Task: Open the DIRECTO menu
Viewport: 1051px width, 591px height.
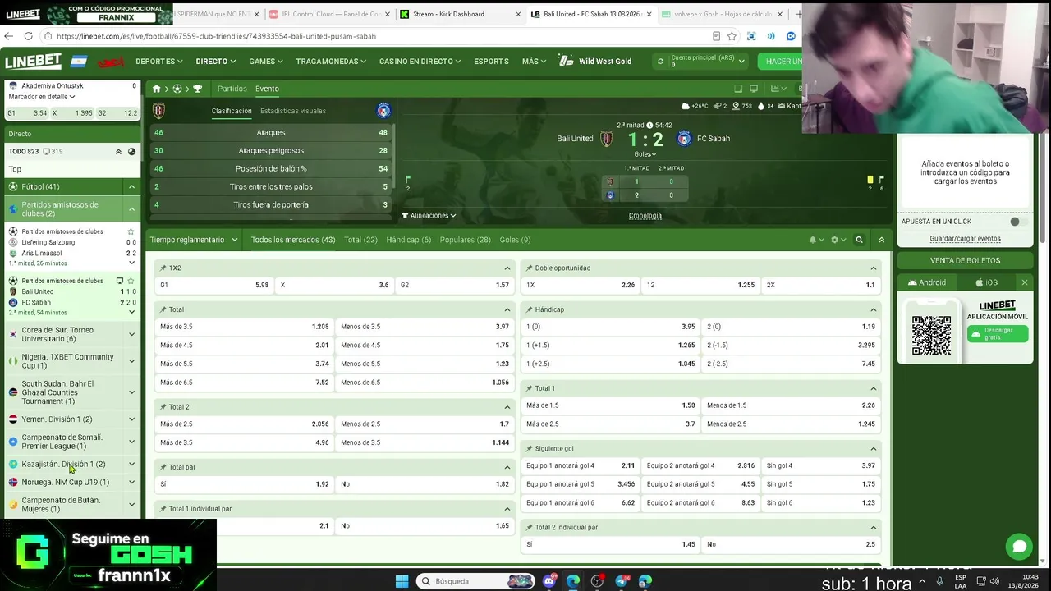Action: 216,62
